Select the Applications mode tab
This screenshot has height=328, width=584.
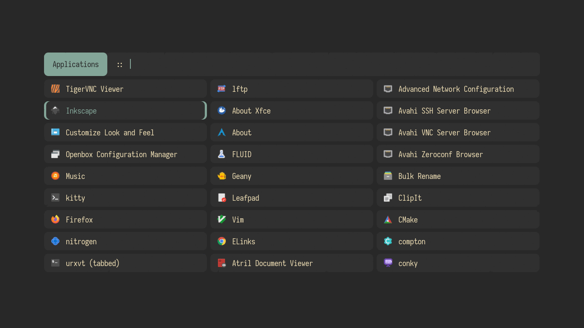pyautogui.click(x=76, y=64)
